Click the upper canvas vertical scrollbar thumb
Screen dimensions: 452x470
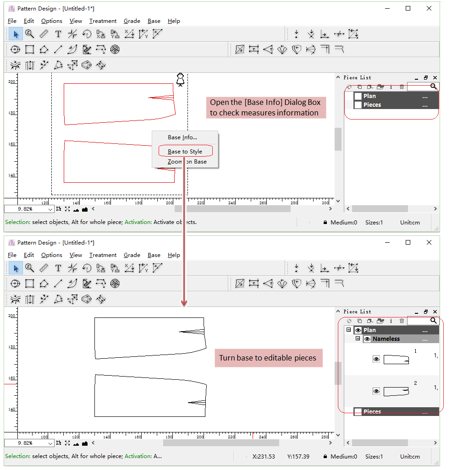[x=338, y=139]
